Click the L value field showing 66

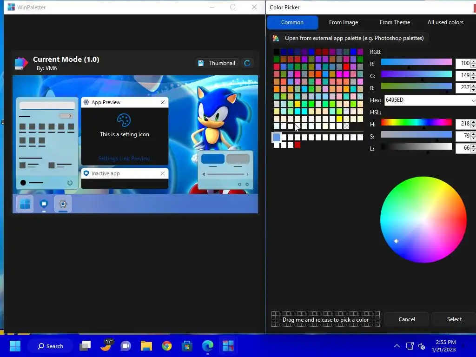[465, 148]
